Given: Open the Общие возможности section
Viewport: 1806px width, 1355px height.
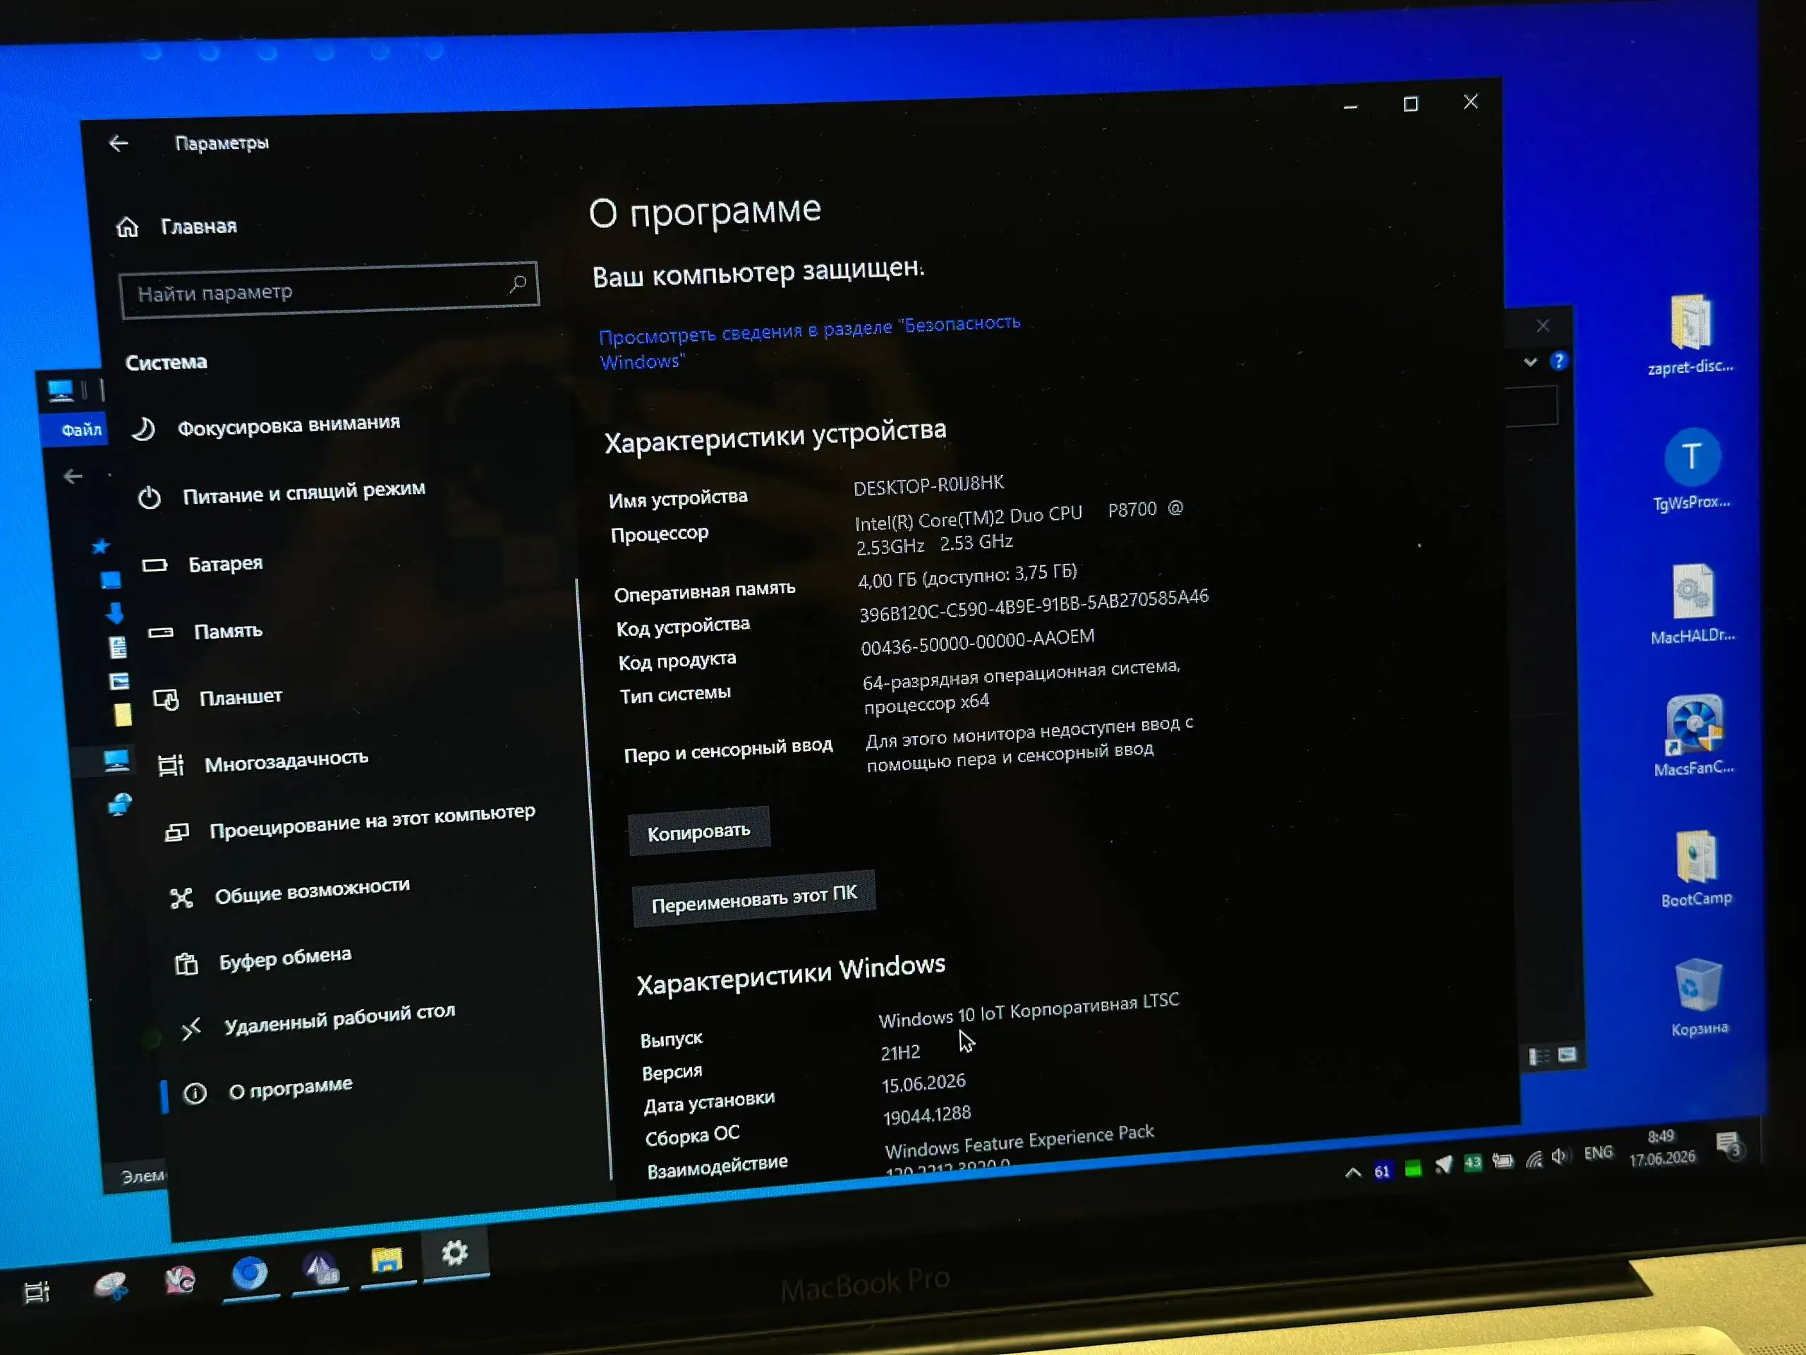Looking at the screenshot, I should (289, 892).
